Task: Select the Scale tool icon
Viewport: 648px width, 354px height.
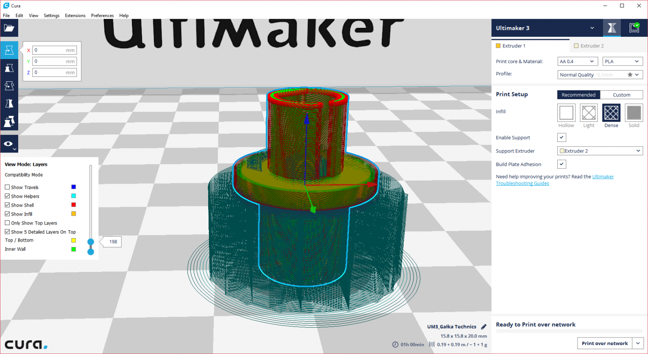Action: pyautogui.click(x=9, y=68)
